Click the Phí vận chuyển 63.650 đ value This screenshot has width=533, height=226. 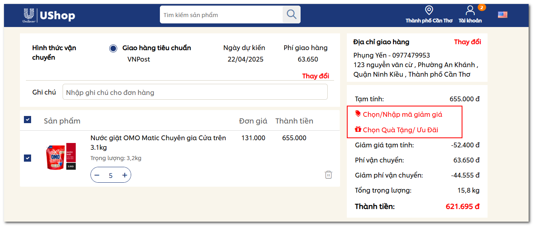click(x=466, y=160)
